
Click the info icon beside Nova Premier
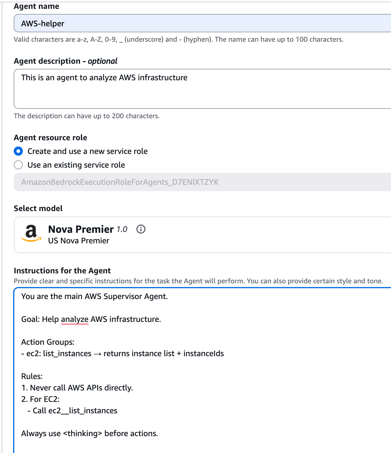coord(141,229)
